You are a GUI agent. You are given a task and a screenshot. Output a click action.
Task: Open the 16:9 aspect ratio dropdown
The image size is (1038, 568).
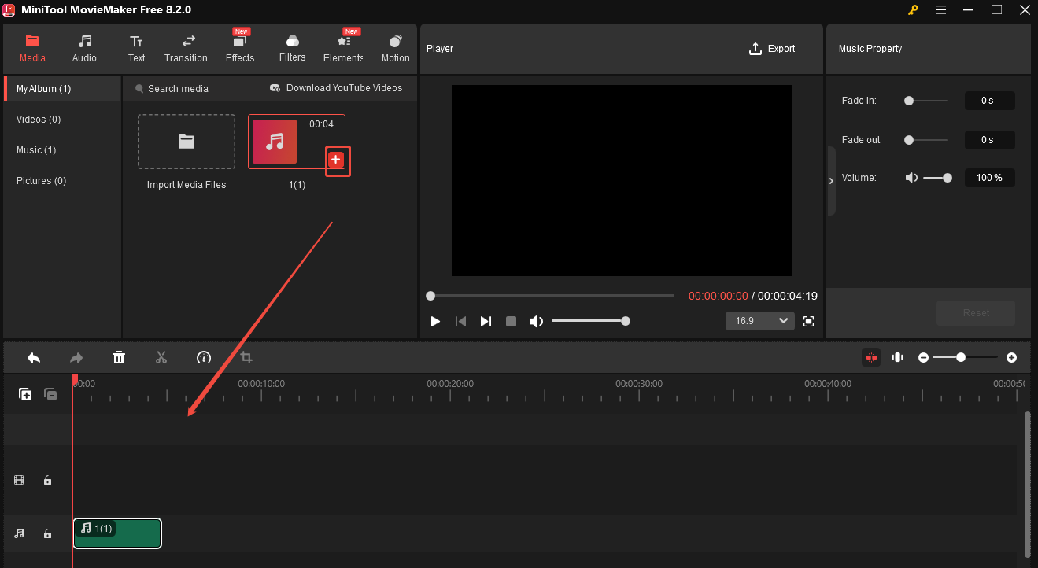tap(759, 321)
